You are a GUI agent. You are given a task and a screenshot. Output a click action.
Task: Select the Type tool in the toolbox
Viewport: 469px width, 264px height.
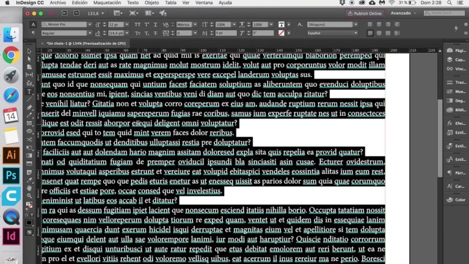(x=29, y=92)
